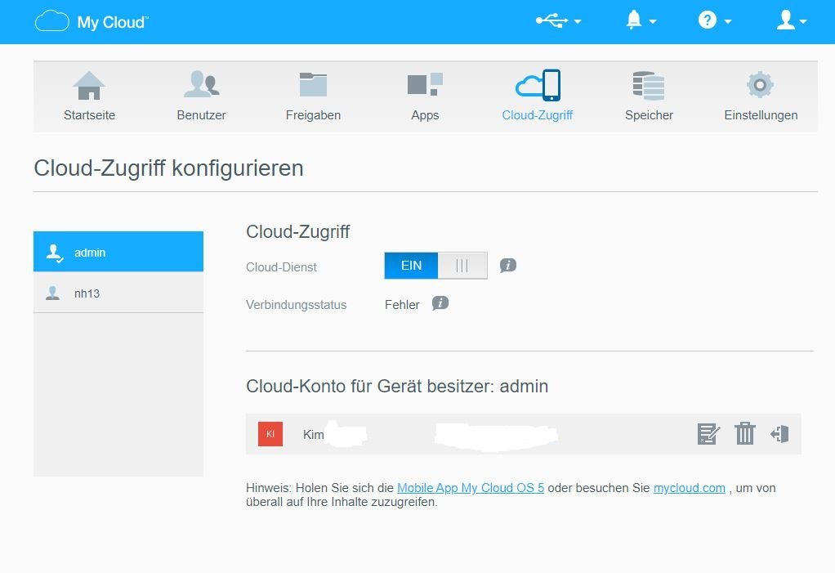The image size is (835, 573).
Task: Open the help question mark icon
Action: [708, 20]
